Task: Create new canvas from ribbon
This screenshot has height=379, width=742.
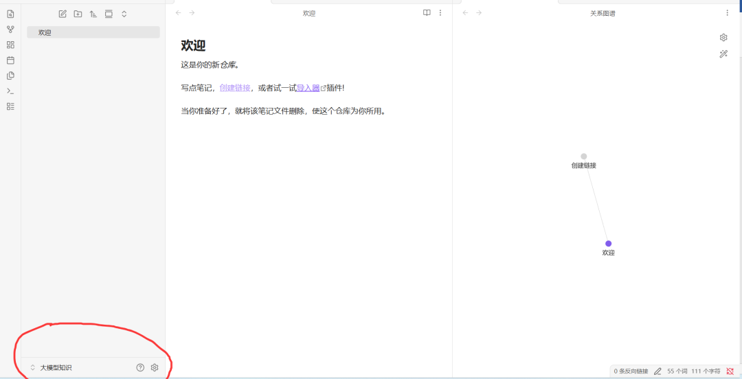Action: coord(10,45)
